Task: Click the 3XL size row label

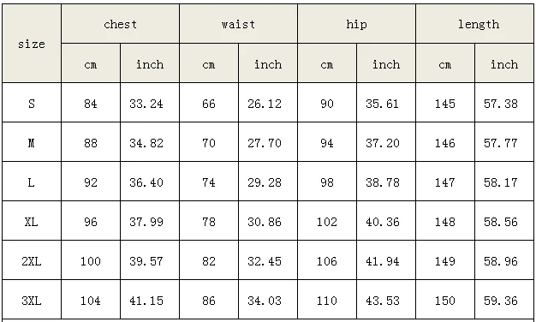Action: tap(32, 300)
